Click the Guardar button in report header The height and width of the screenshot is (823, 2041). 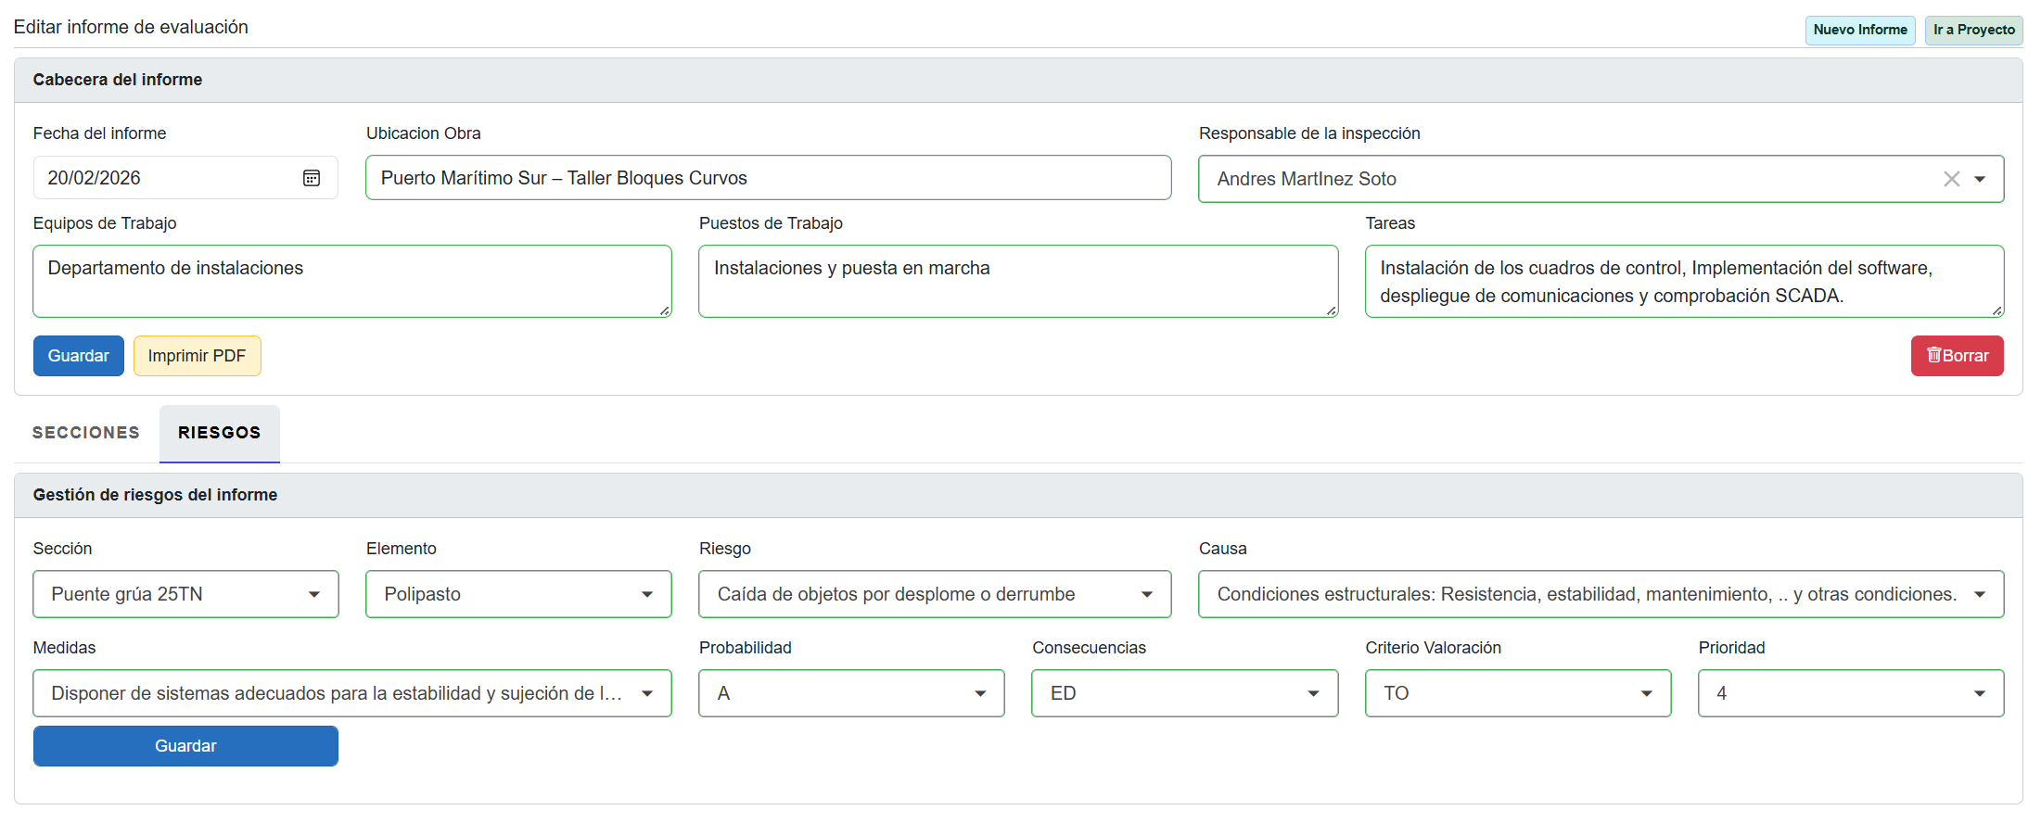coord(79,356)
